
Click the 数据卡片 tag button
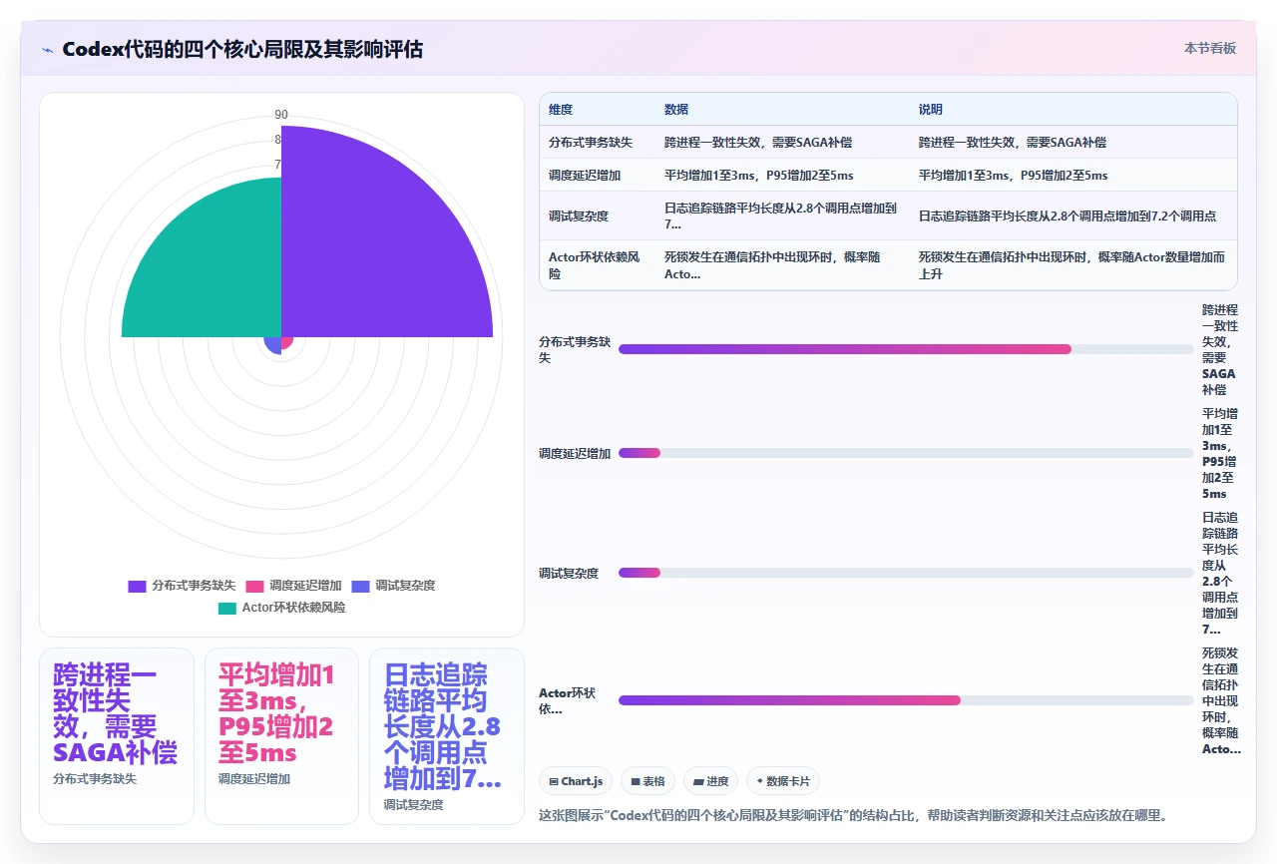783,781
